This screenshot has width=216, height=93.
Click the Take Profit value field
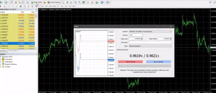(164, 39)
